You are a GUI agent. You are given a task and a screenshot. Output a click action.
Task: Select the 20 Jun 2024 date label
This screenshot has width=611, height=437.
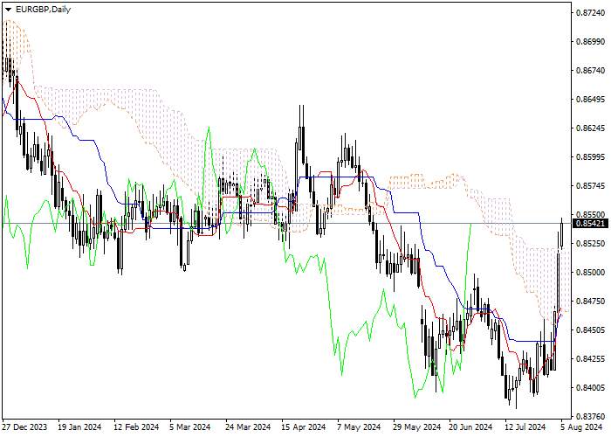(x=470, y=427)
